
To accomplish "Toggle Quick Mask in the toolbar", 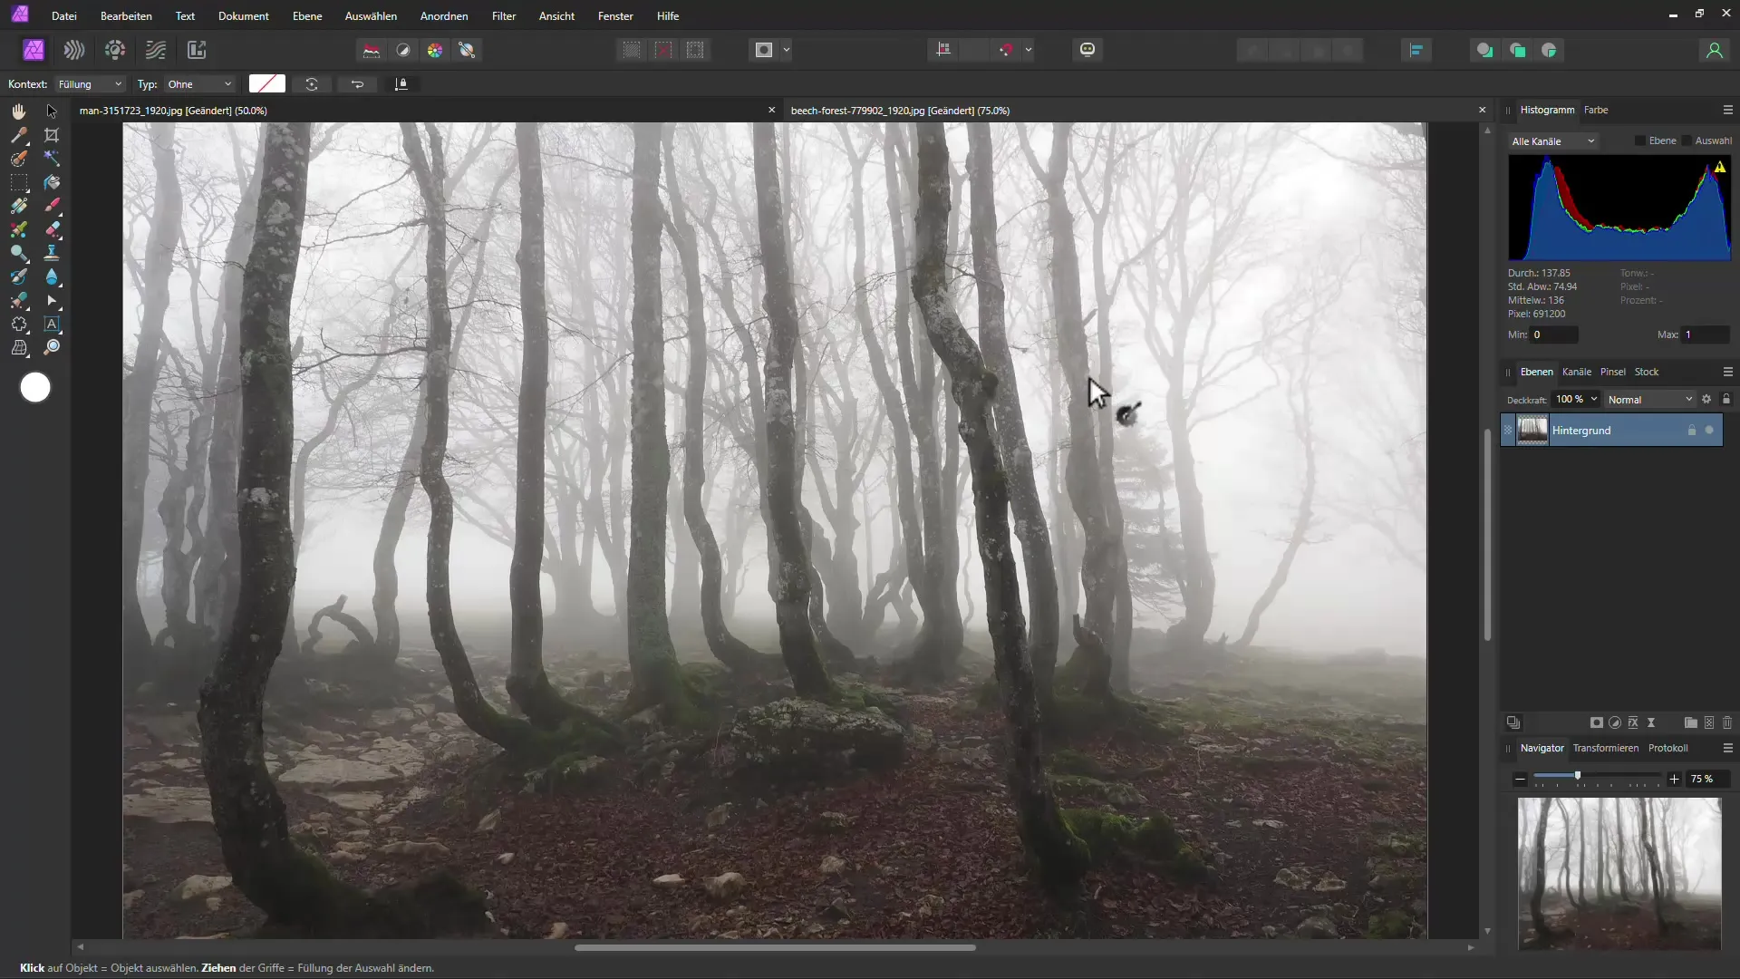I will coord(764,50).
